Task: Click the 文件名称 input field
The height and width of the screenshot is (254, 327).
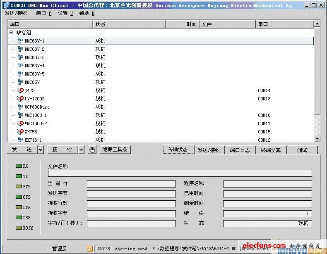Action: tap(180, 173)
